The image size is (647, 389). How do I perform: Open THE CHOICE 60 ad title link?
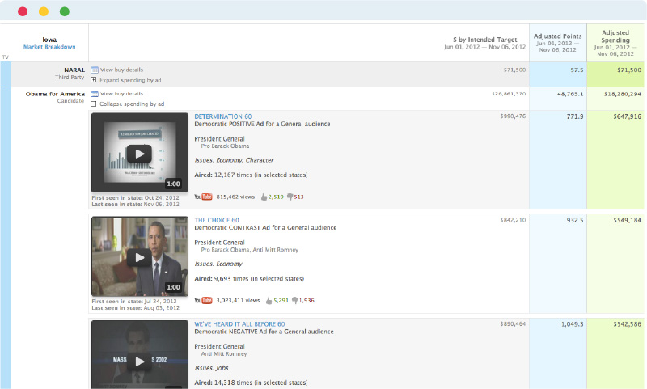pyautogui.click(x=217, y=220)
